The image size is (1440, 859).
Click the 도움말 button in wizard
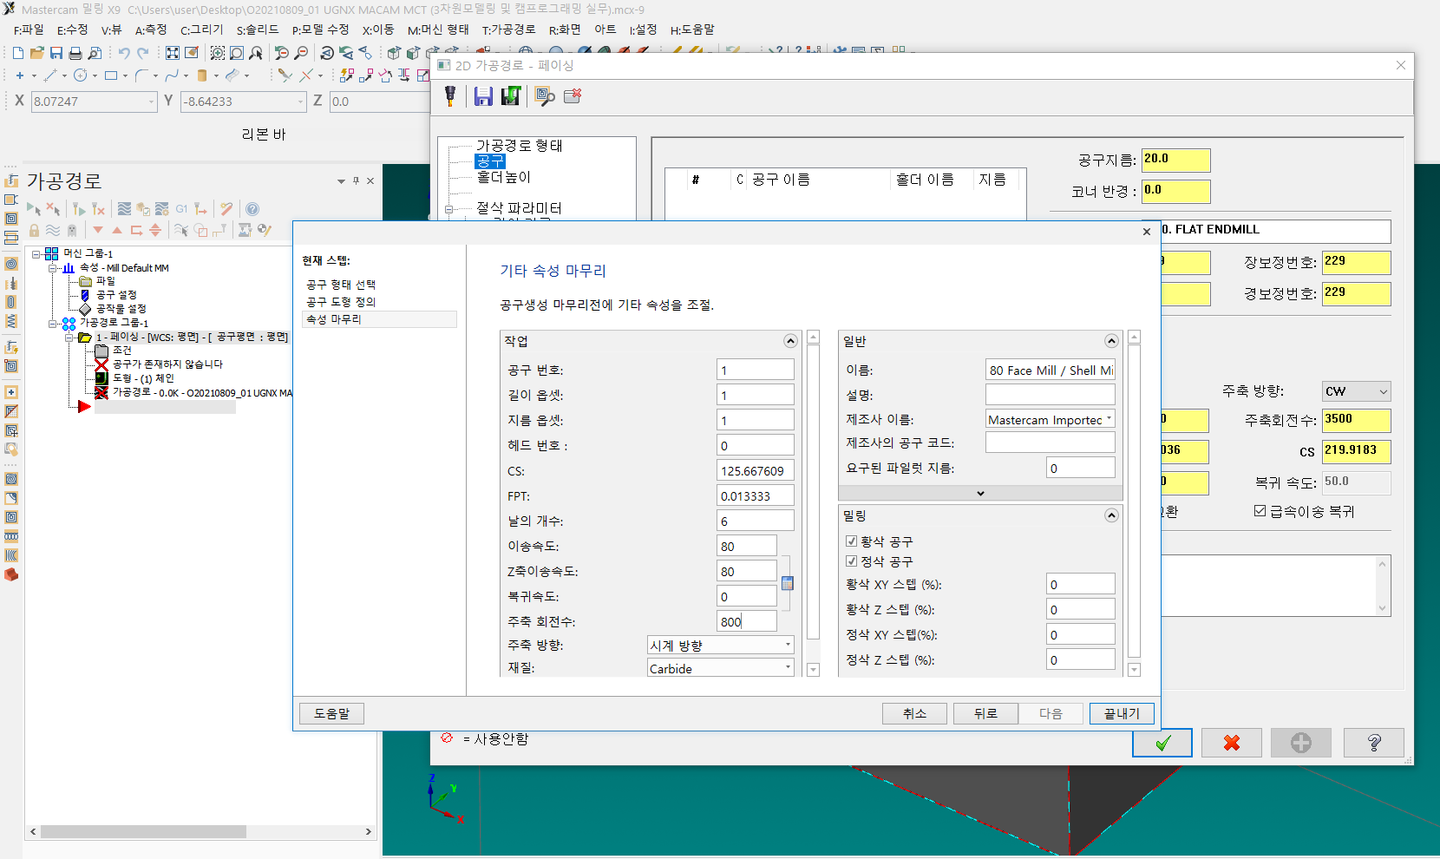pos(331,713)
